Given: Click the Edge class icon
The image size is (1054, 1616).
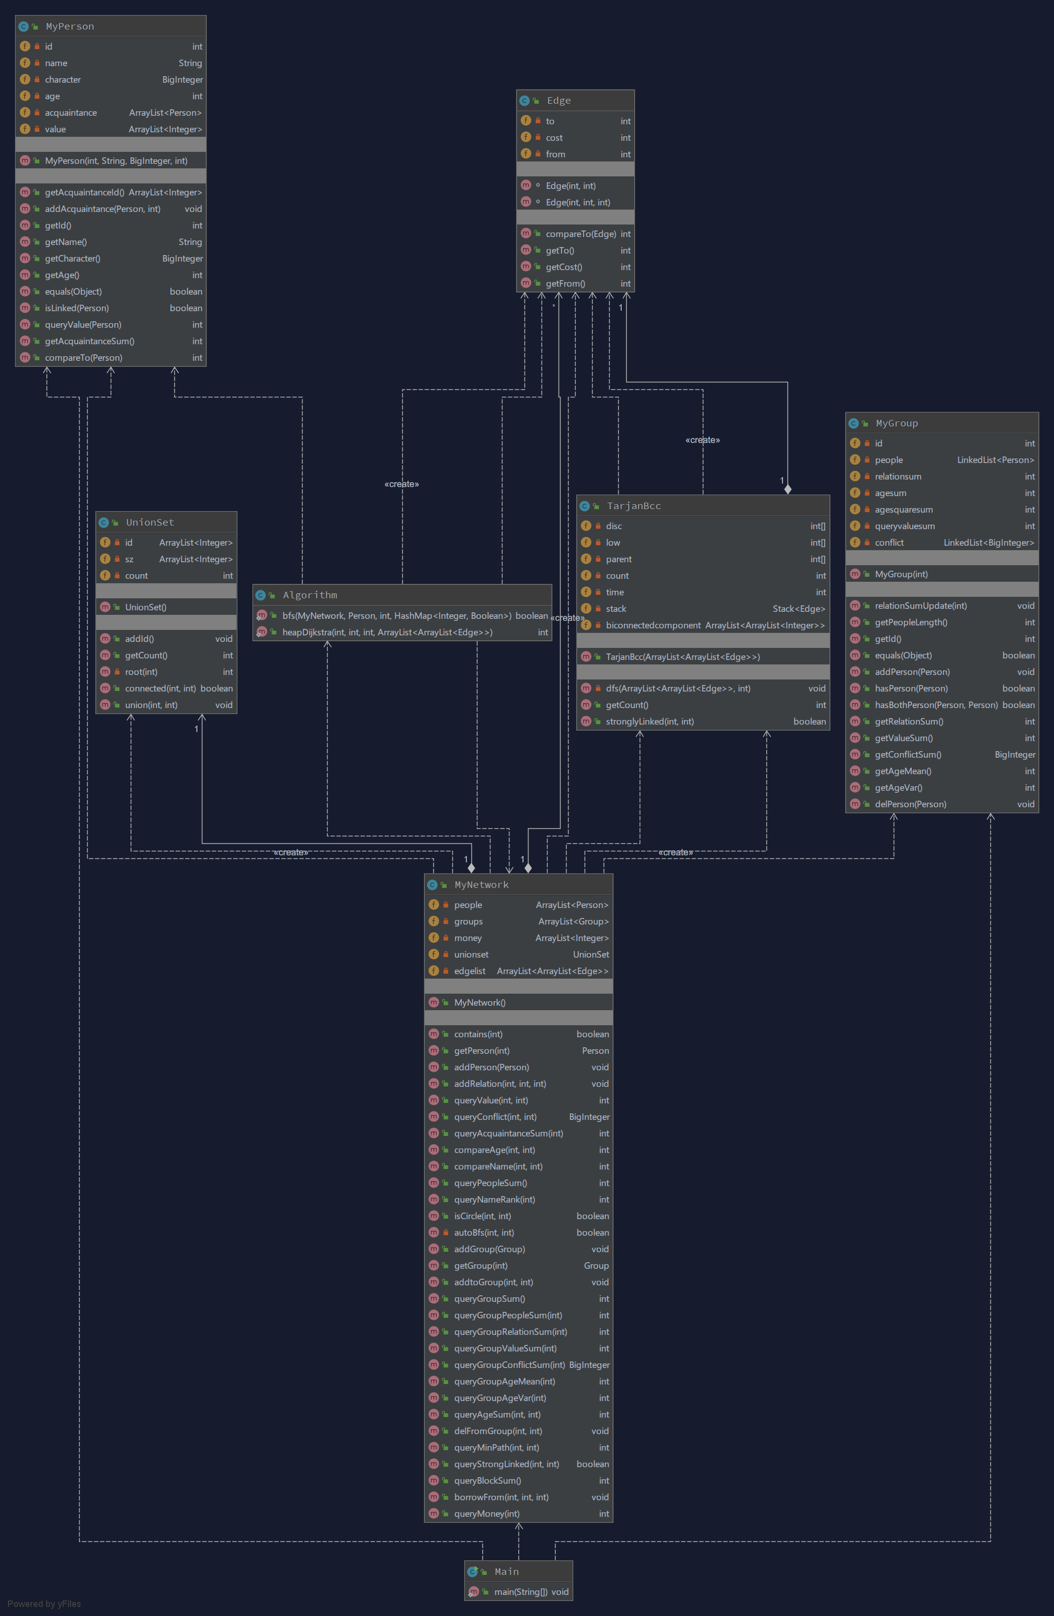Looking at the screenshot, I should [524, 101].
